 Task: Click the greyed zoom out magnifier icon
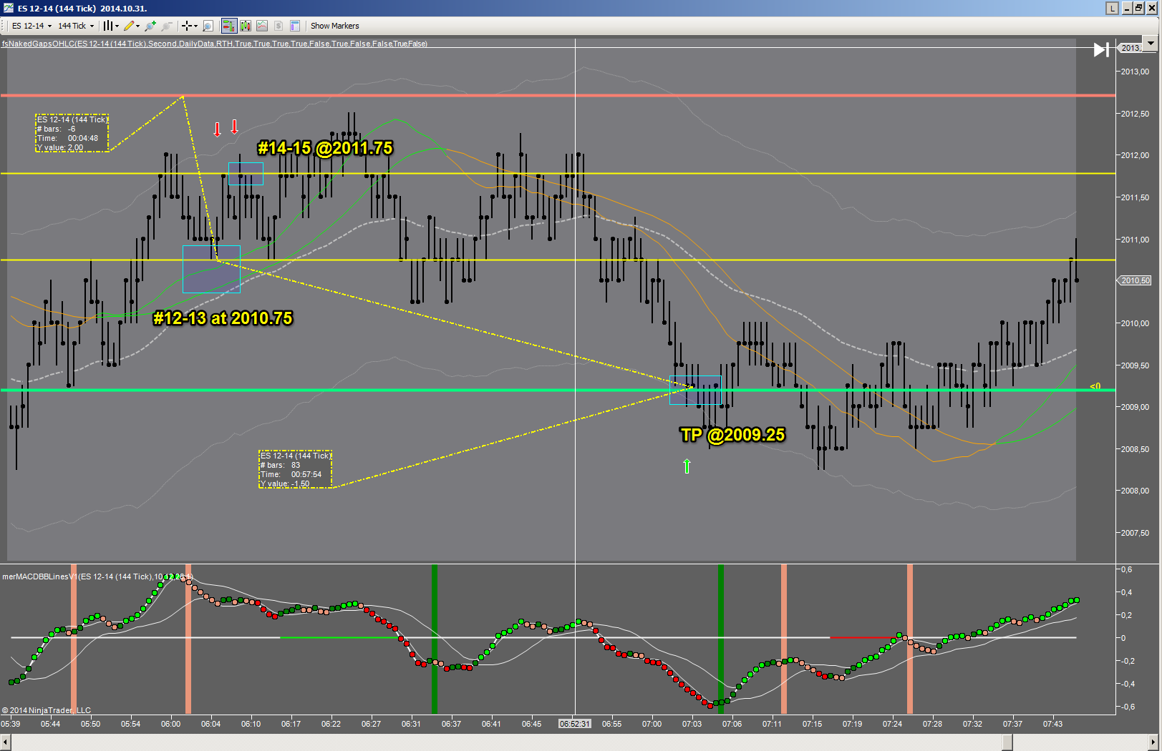coord(167,26)
